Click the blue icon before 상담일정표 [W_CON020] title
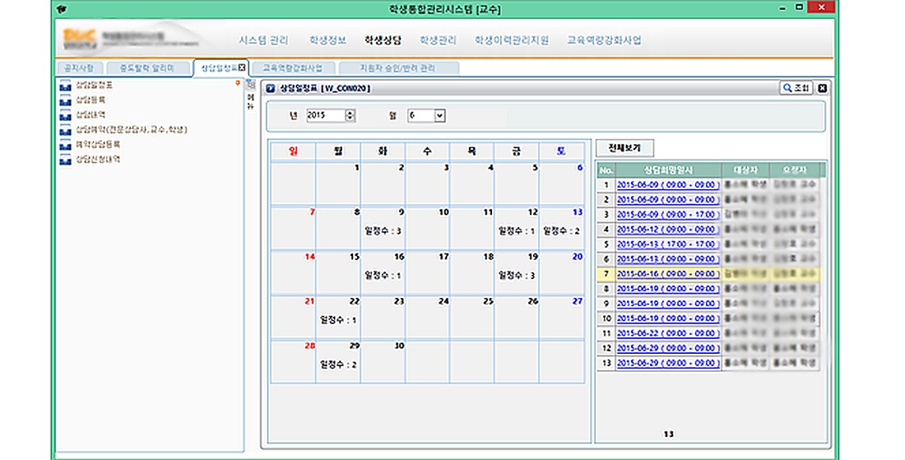905x460 pixels. click(270, 88)
